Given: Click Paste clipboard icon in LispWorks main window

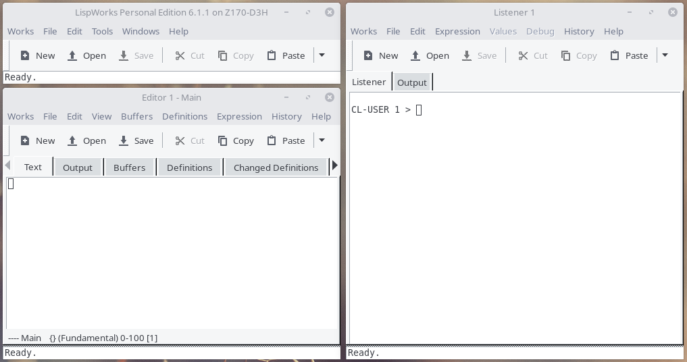Looking at the screenshot, I should tap(272, 55).
